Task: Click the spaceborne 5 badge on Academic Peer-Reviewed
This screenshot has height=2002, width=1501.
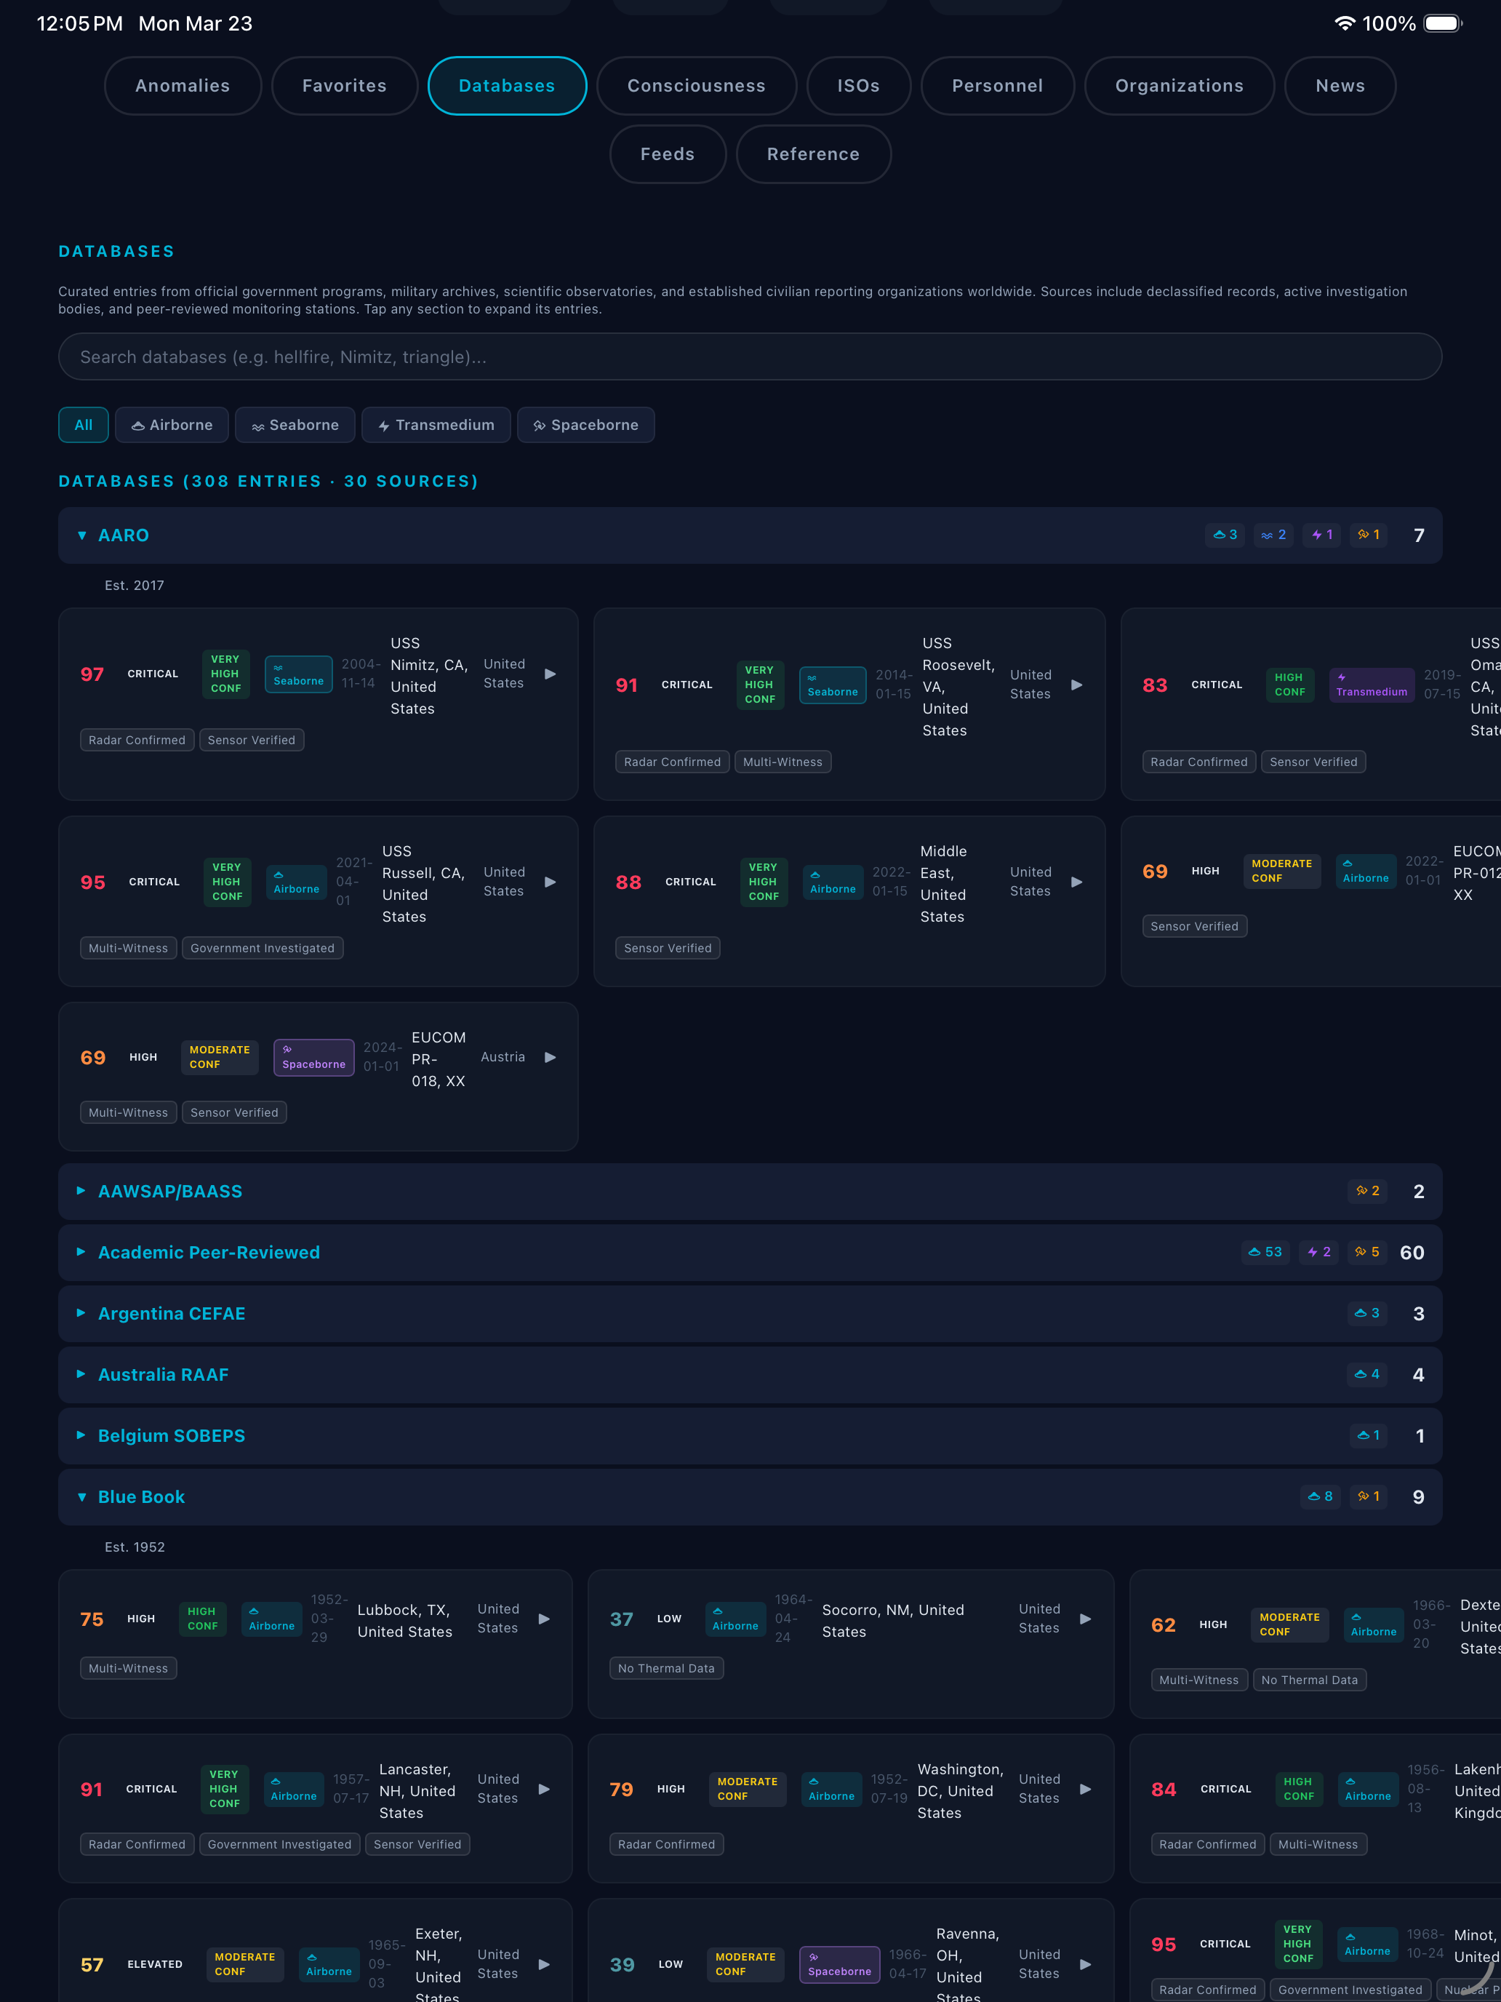Action: 1368,1252
